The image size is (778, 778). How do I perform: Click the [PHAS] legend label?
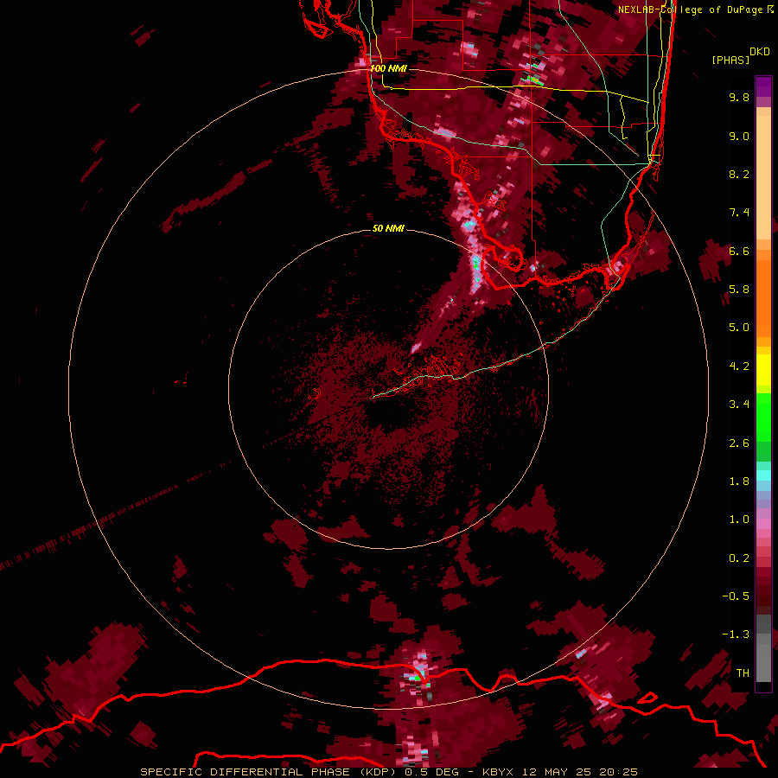tap(730, 61)
